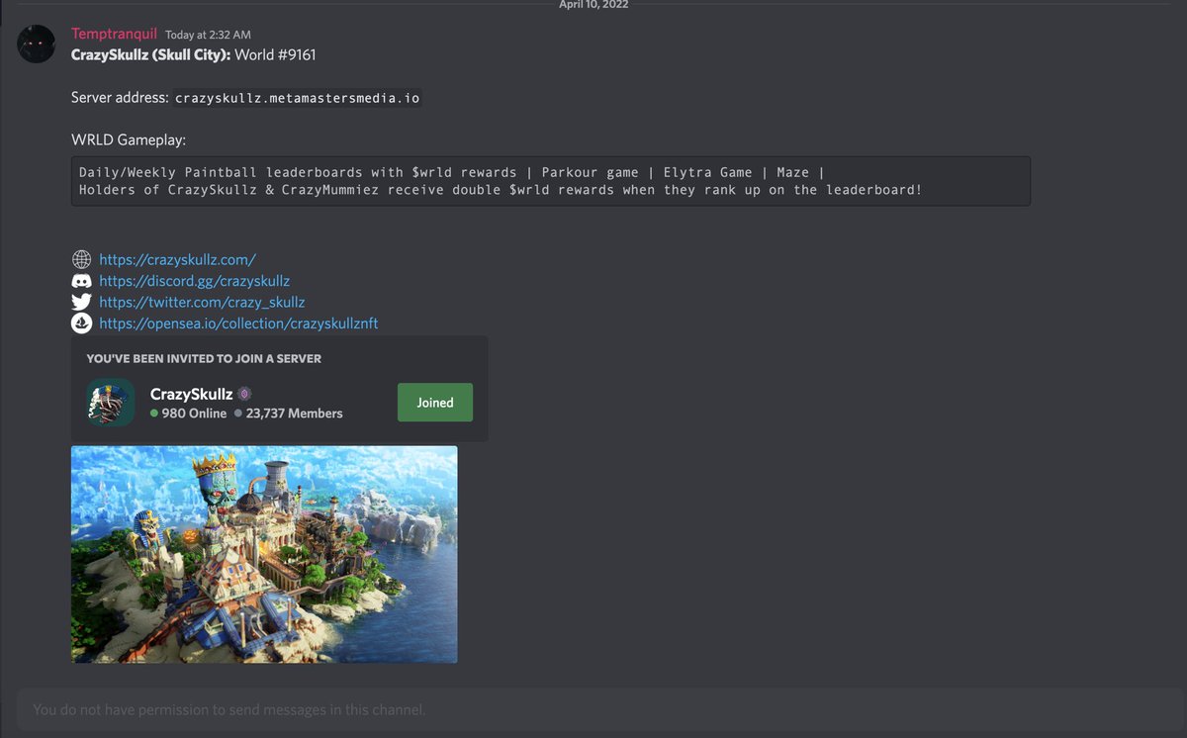1187x738 pixels.
Task: Click the YOU'VE BEEN INVITED TO JOIN A SERVER heading
Action: coord(204,359)
